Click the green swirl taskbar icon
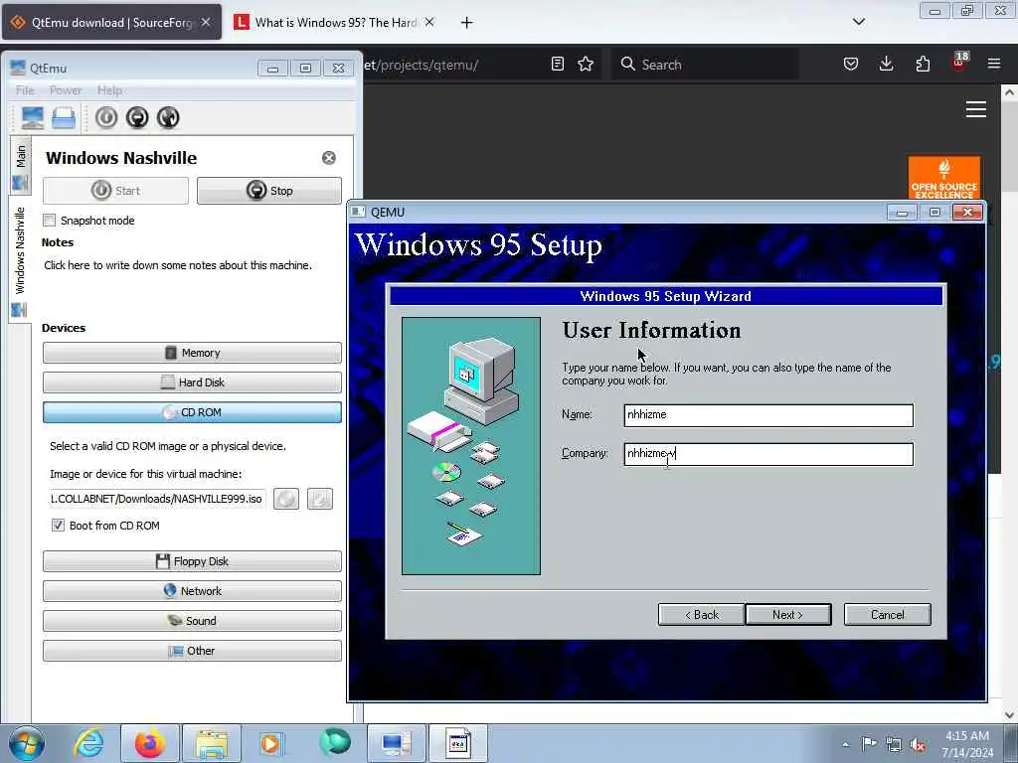This screenshot has height=763, width=1018. point(335,742)
